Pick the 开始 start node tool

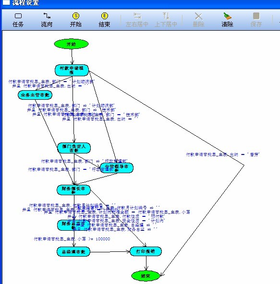[x=75, y=16]
